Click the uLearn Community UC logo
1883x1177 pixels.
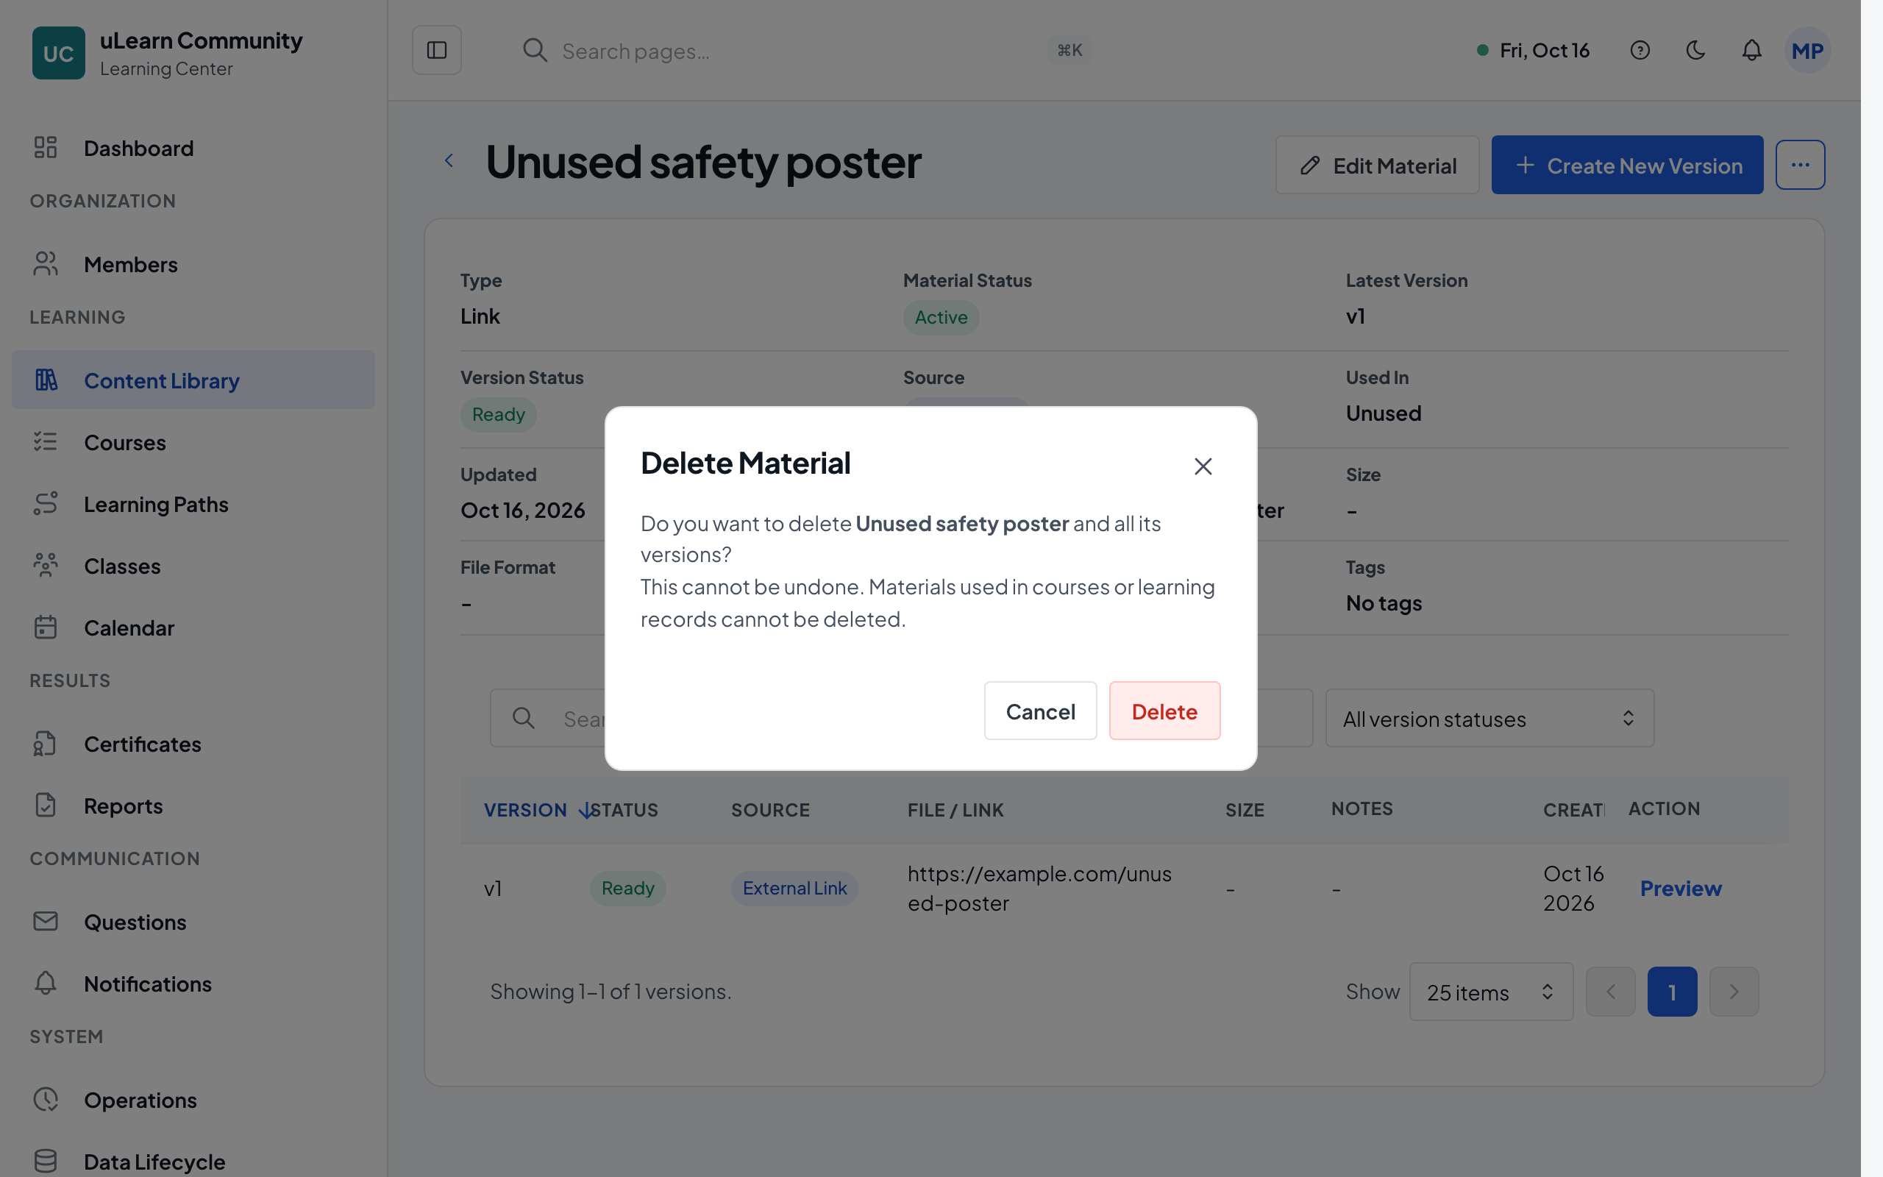pos(58,53)
